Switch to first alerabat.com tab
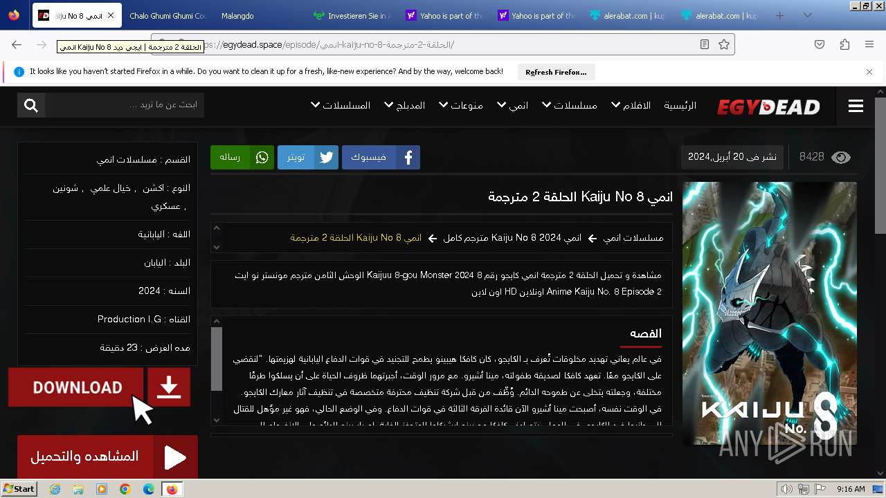886x498 pixels. [627, 15]
